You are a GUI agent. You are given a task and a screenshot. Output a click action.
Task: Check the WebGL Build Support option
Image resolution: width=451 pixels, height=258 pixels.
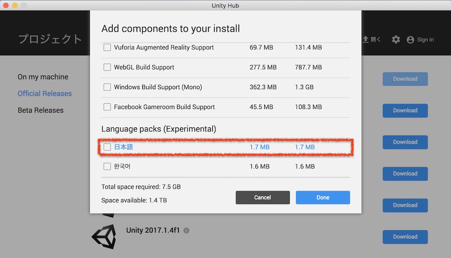(107, 67)
